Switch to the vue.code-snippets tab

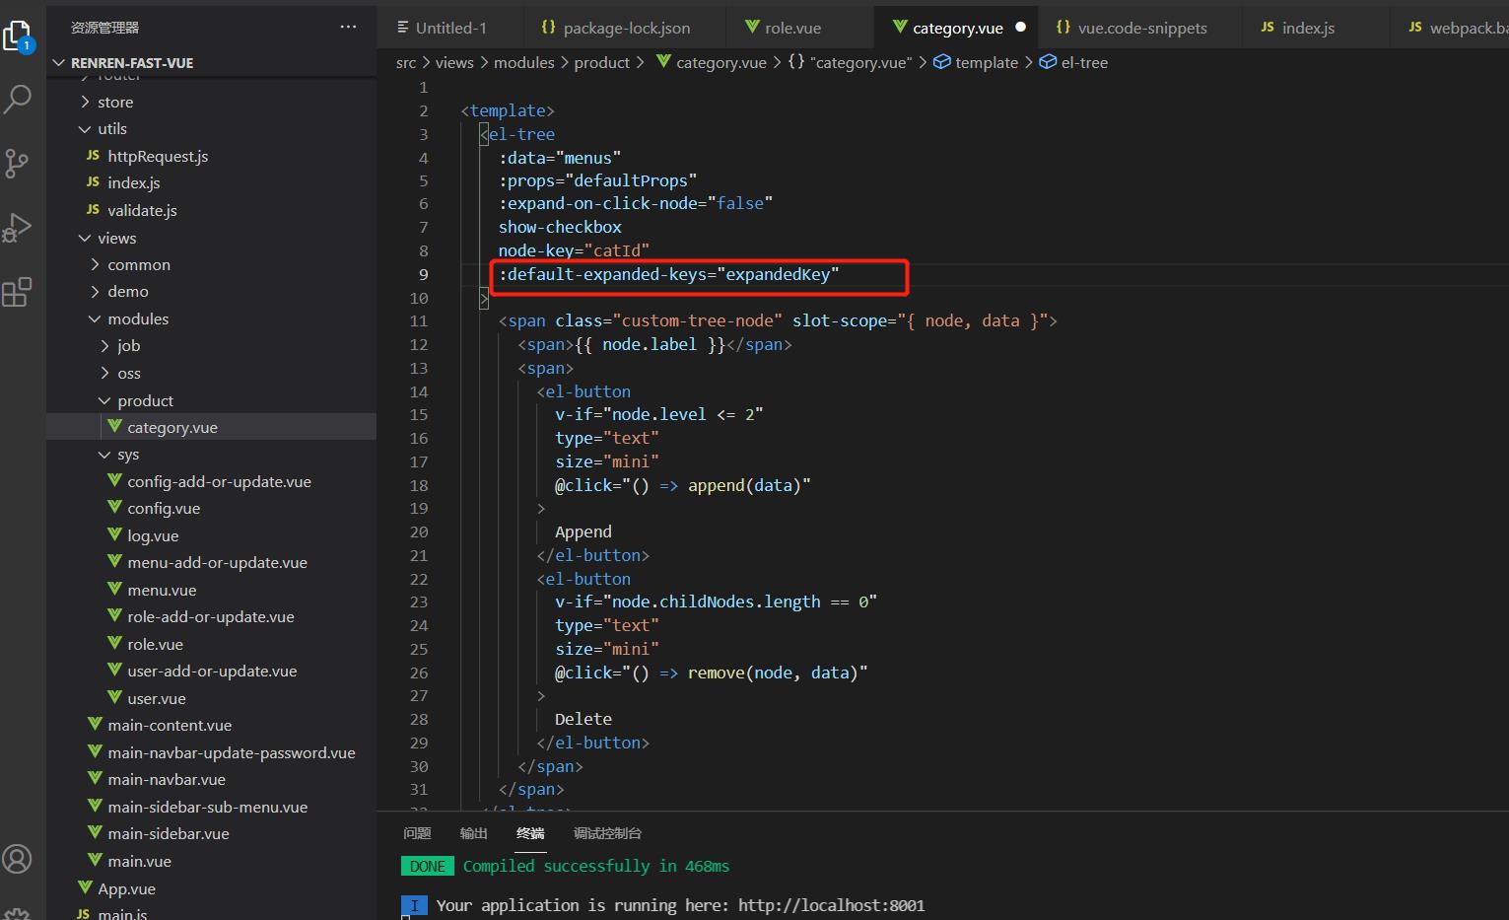(x=1141, y=28)
